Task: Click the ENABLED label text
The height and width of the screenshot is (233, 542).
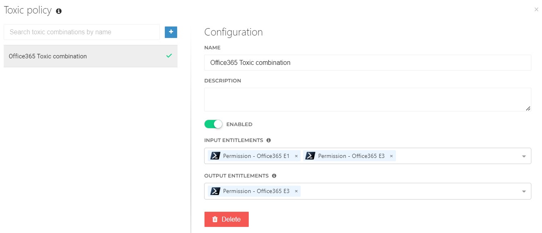Action: coord(239,124)
